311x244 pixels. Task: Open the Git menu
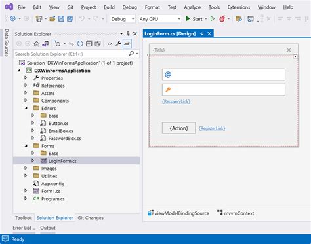pos(70,7)
